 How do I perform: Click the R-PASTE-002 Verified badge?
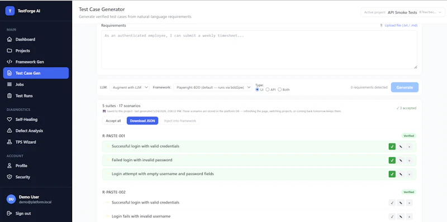tap(409, 192)
